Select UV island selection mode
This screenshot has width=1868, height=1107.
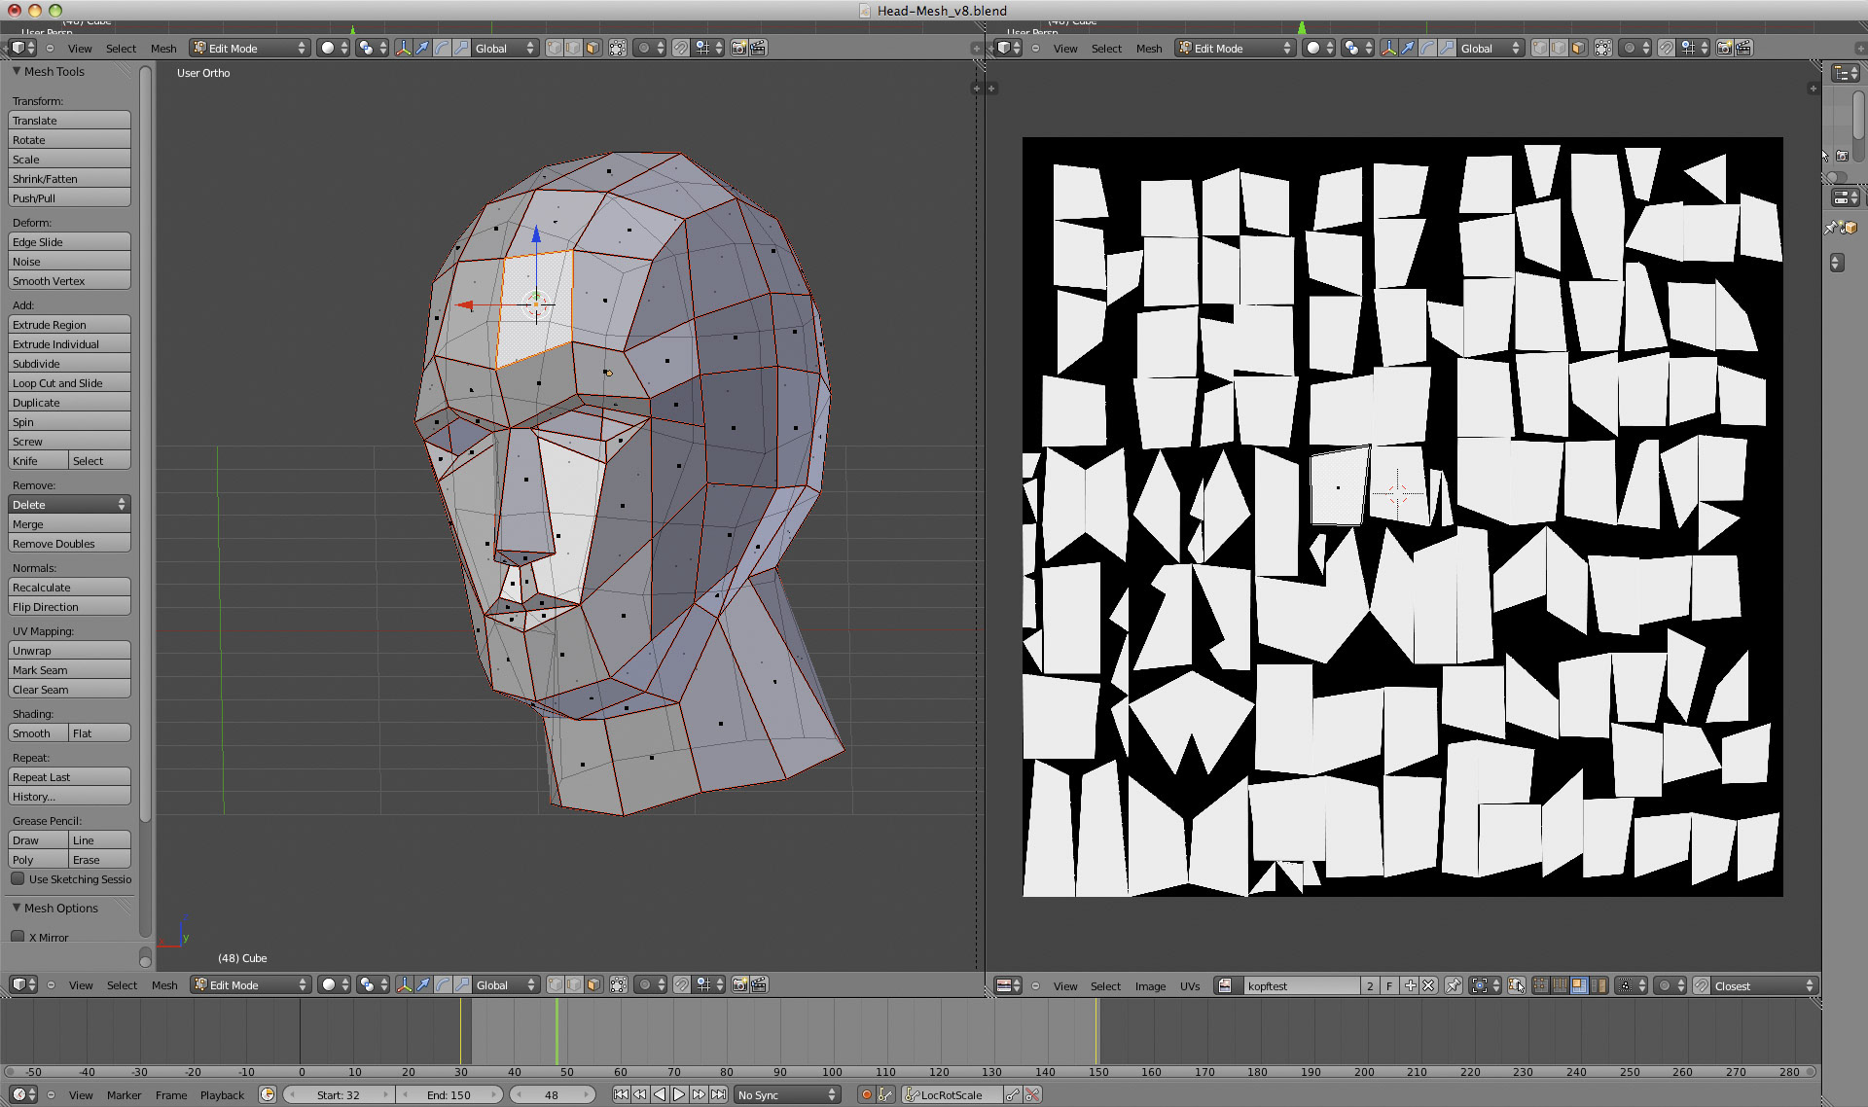(x=1599, y=985)
